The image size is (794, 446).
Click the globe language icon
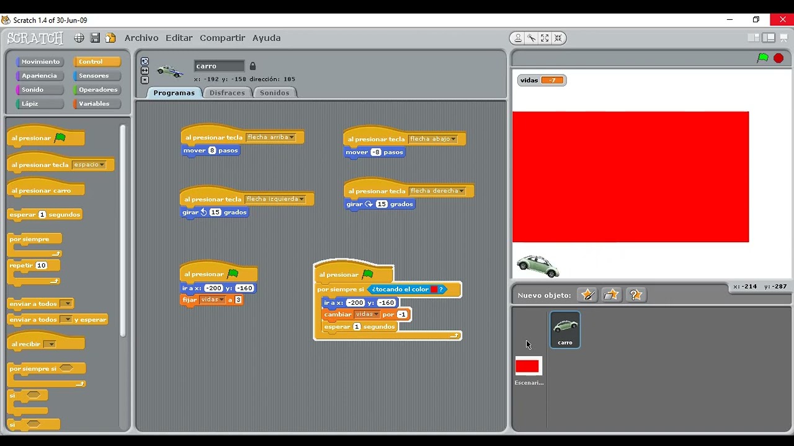[x=79, y=38]
